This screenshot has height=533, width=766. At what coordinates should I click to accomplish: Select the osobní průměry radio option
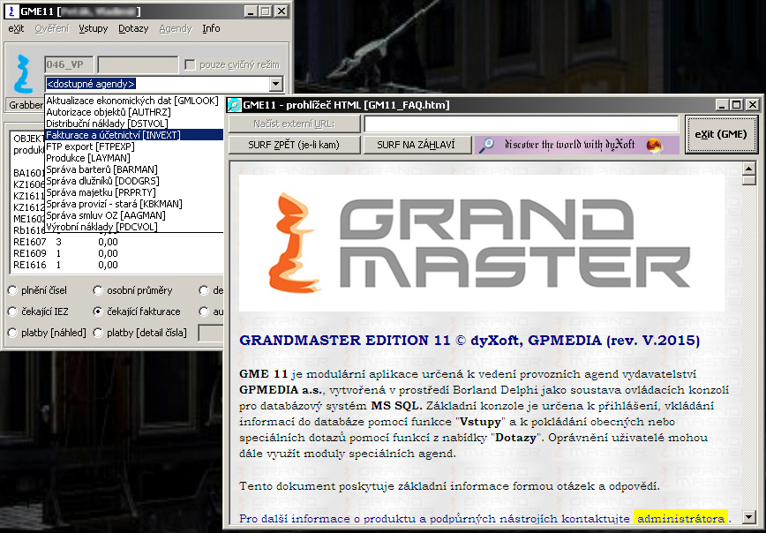point(98,290)
